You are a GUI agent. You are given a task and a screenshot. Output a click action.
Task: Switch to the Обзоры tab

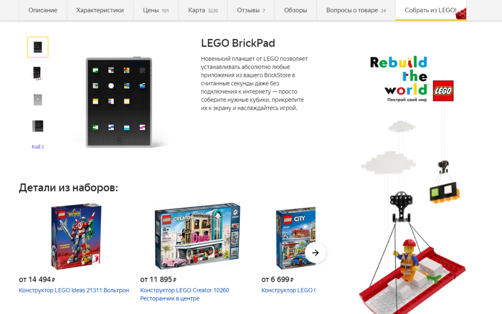pos(296,10)
